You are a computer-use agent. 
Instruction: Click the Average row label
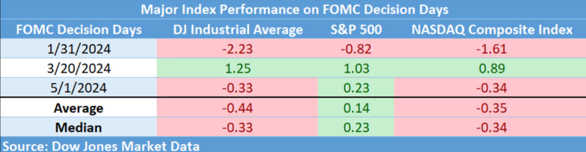(x=79, y=108)
